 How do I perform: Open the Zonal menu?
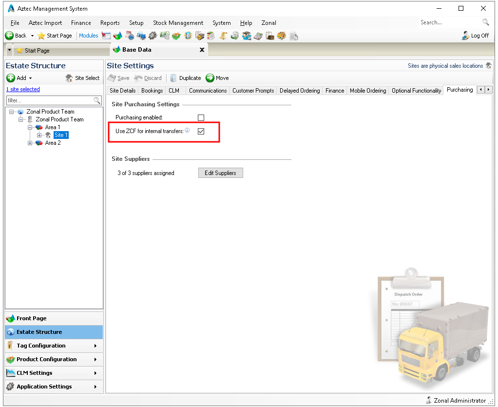[x=268, y=23]
